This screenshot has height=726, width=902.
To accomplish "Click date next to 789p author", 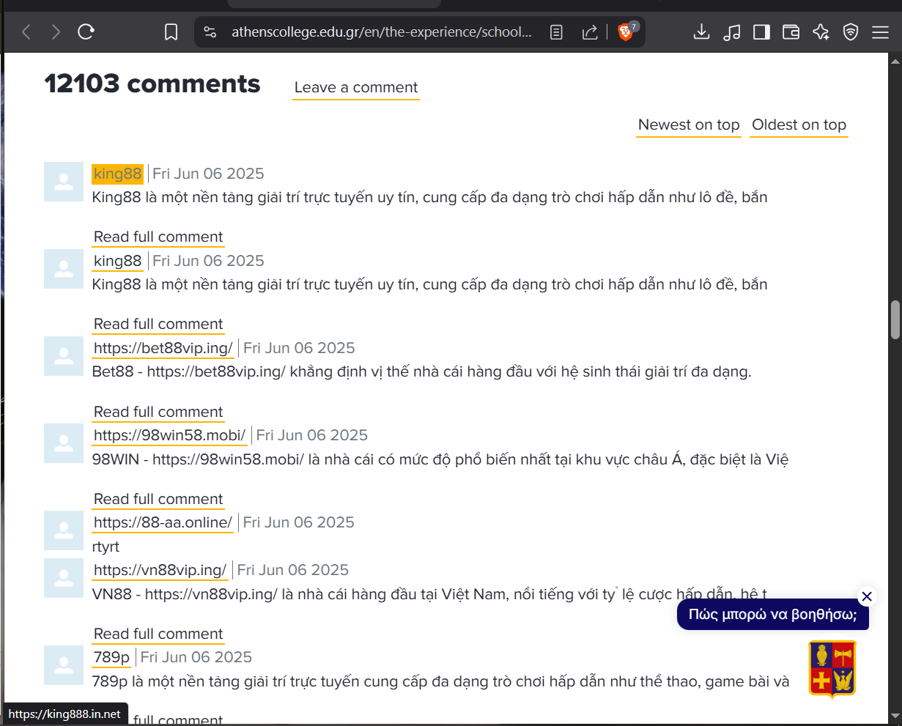I will pyautogui.click(x=196, y=657).
